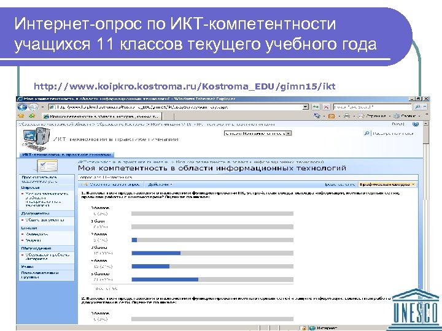This screenshot has height=331, width=442.
Task: Open the site scope dropdown list
Action: [x=258, y=134]
